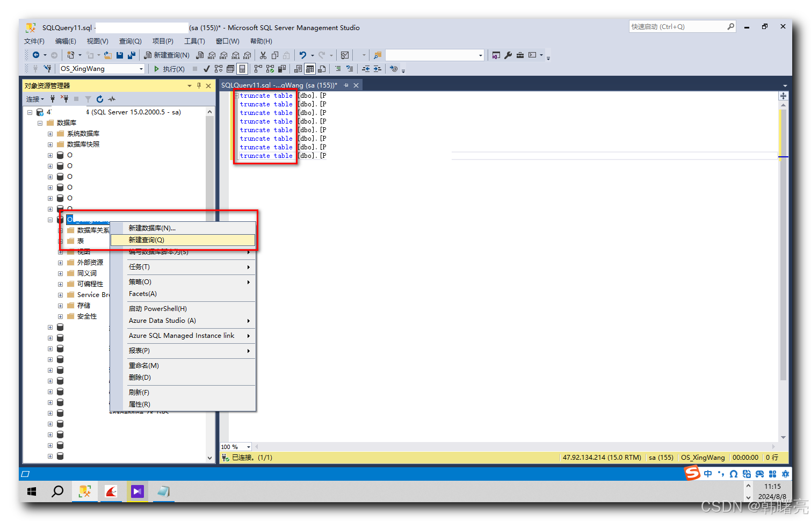Expand the 可编程性 folder
Viewport: 811px width, 521px height.
tap(61, 284)
